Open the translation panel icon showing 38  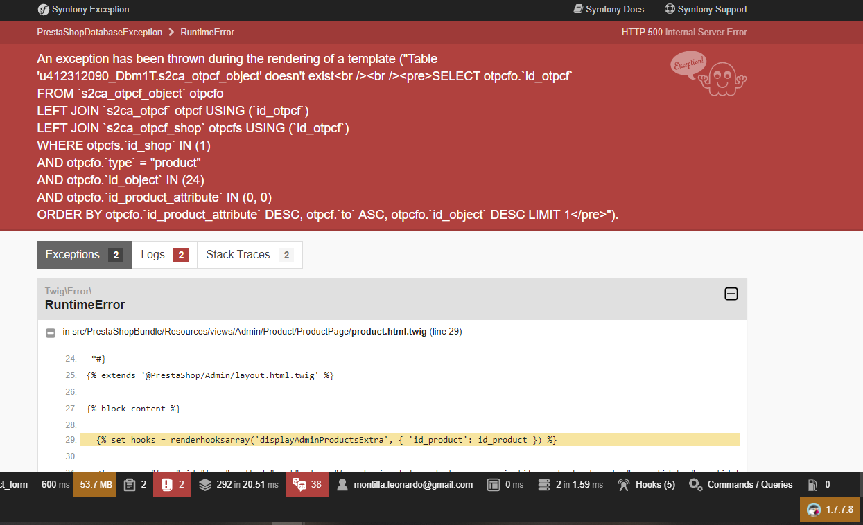(x=299, y=485)
